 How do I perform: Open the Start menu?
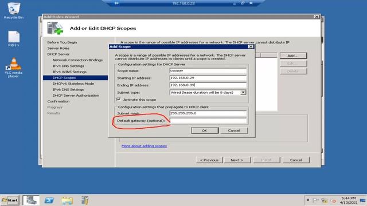click(10, 200)
